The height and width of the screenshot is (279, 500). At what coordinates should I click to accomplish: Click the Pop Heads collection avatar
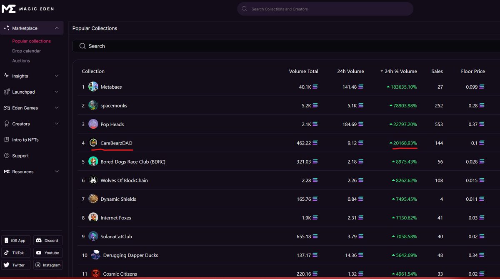pyautogui.click(x=93, y=124)
